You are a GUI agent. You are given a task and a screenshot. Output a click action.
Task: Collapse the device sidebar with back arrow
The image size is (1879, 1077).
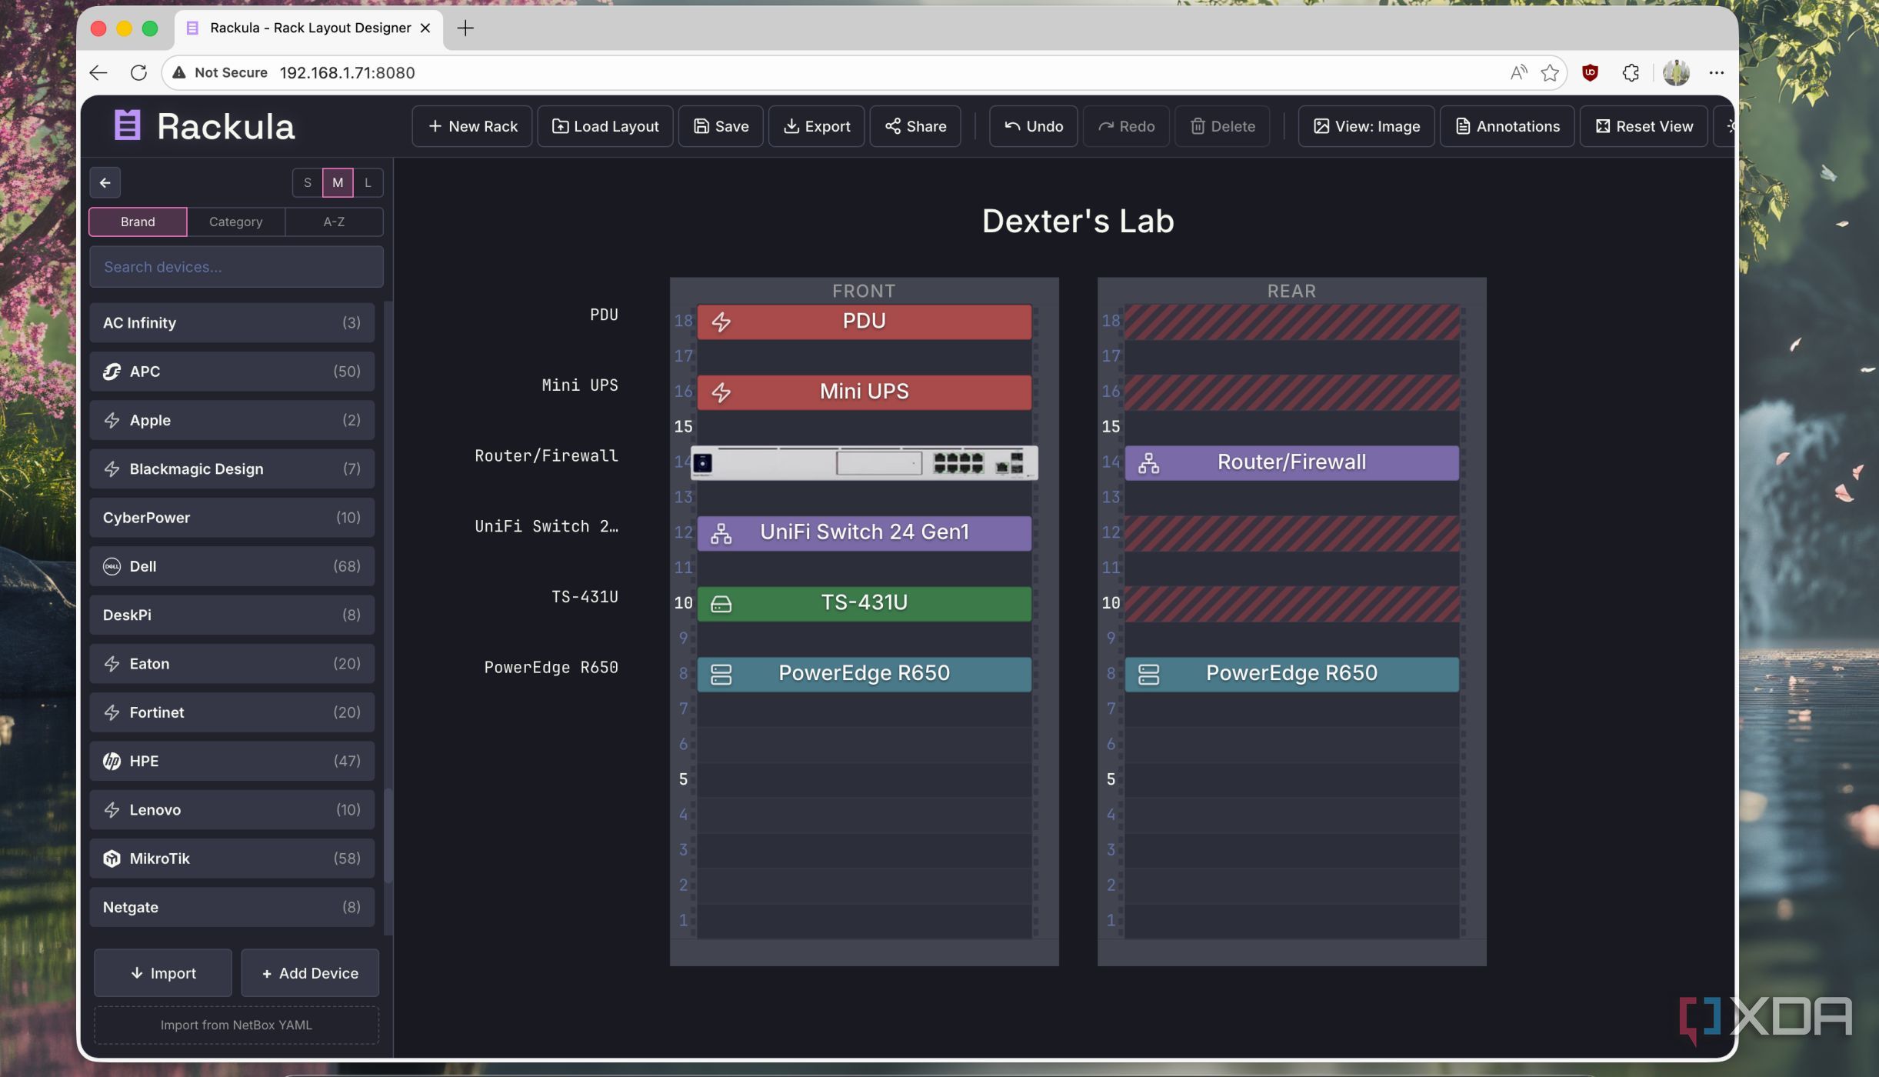105,183
